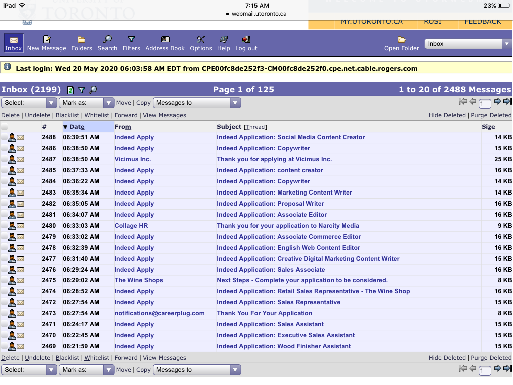Screen dimensions: 513x385
Task: Check the select-all checkbox in header row
Action: tap(5, 127)
